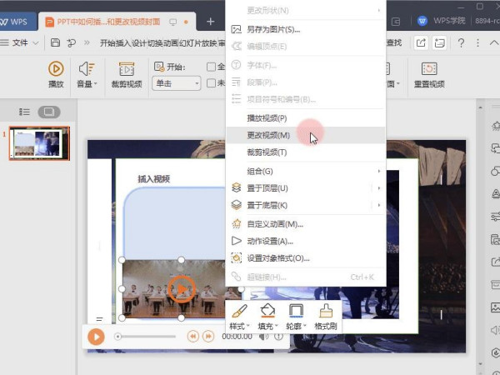Viewport: 500px width, 375px height.
Task: Click the presentation monitor icon in tab
Action: (172, 22)
